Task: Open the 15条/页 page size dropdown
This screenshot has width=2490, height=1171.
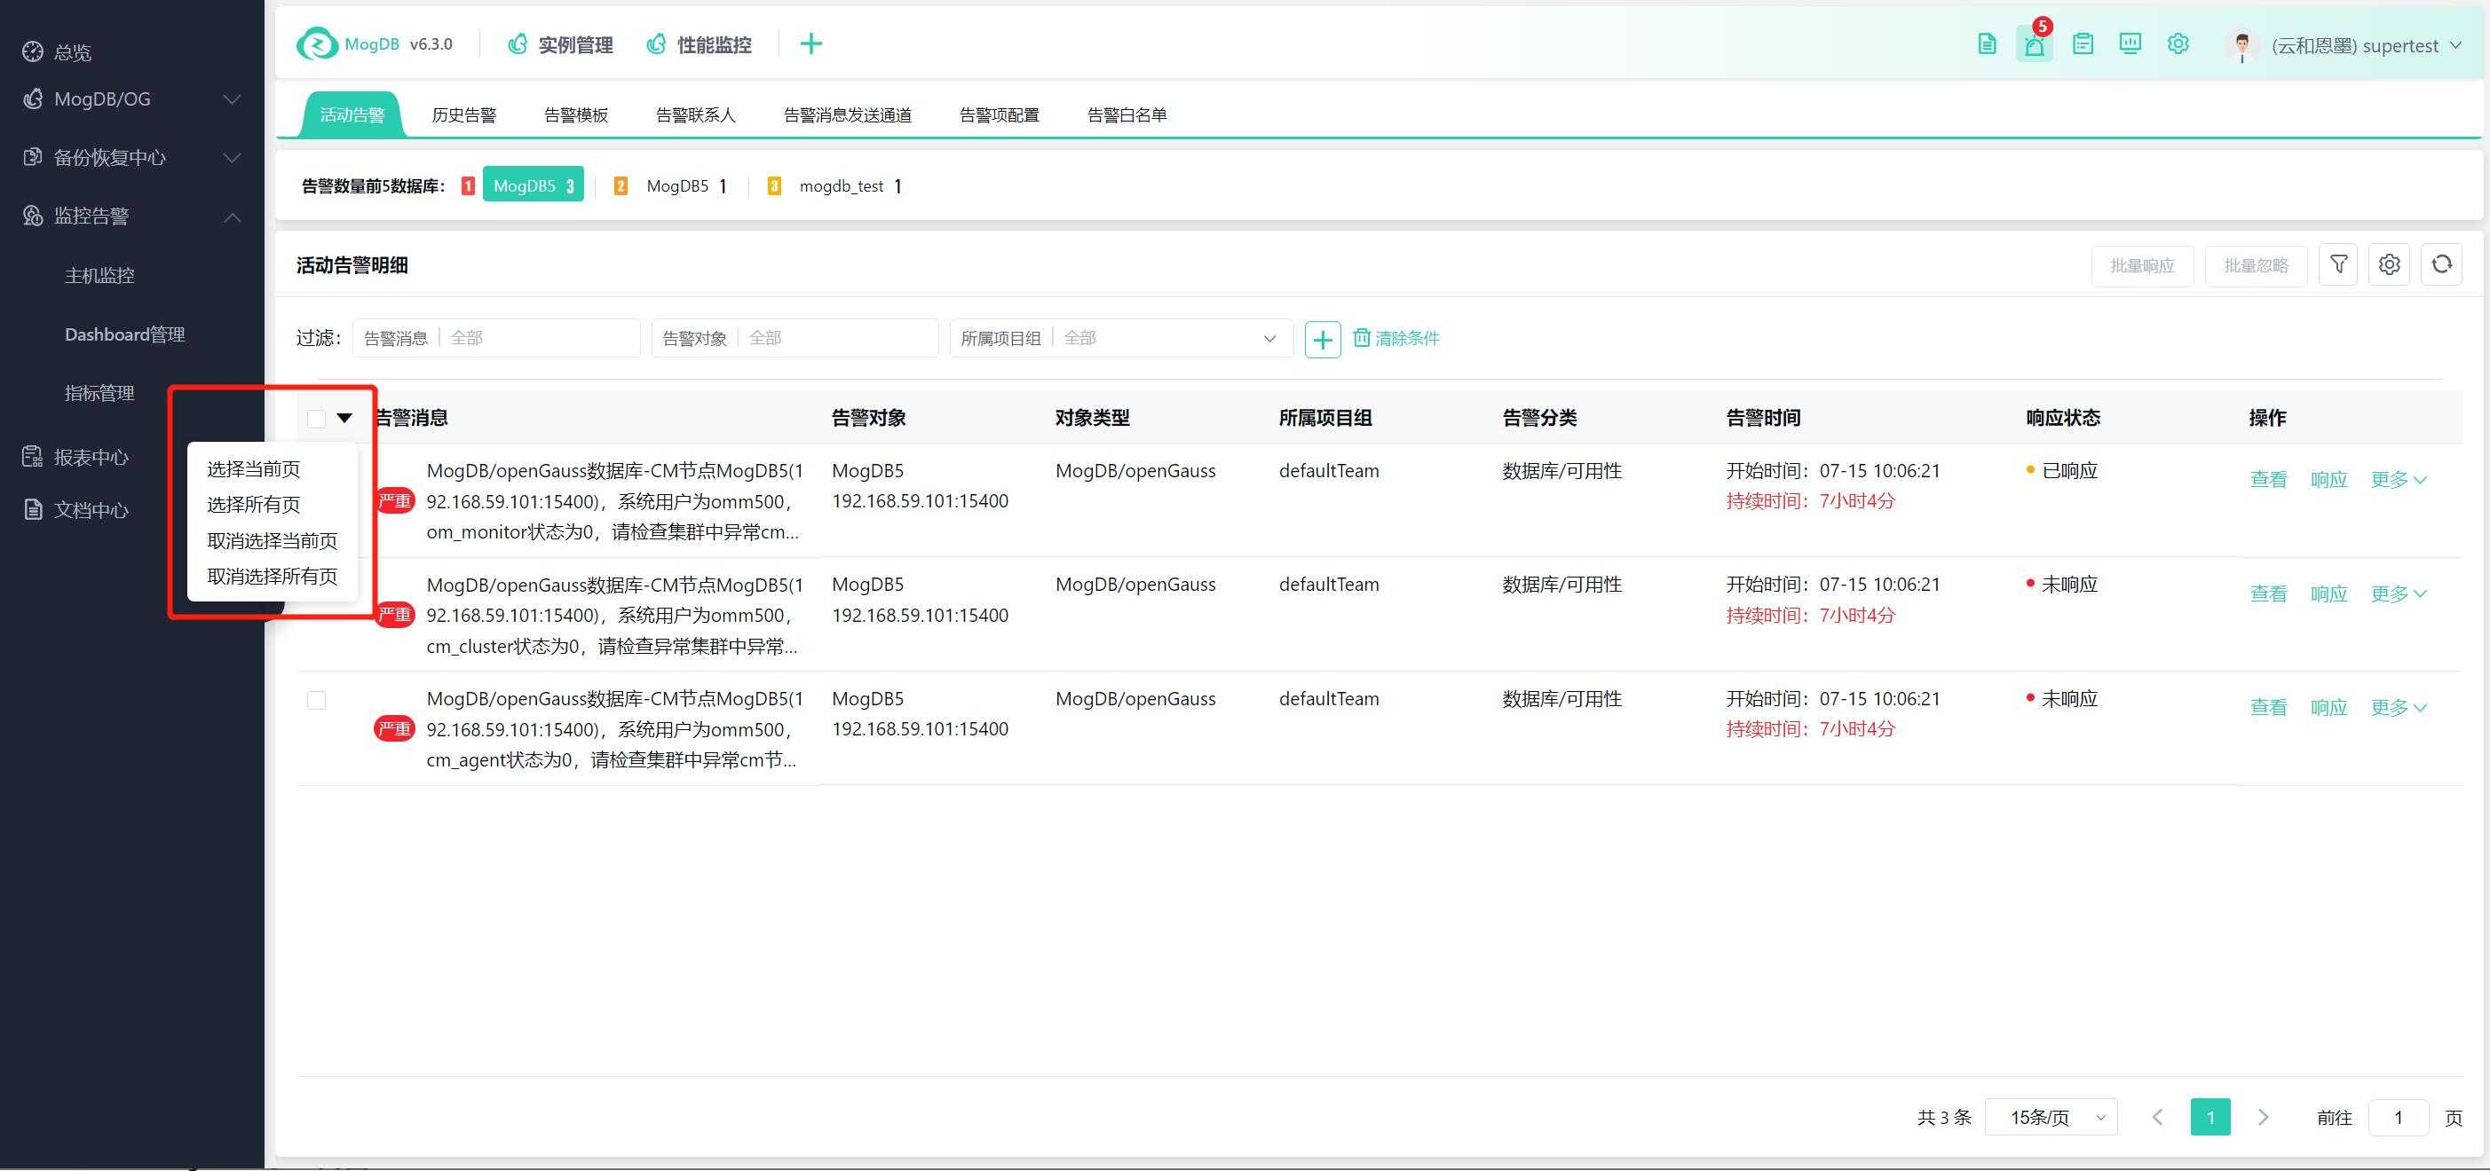Action: coord(2051,1117)
